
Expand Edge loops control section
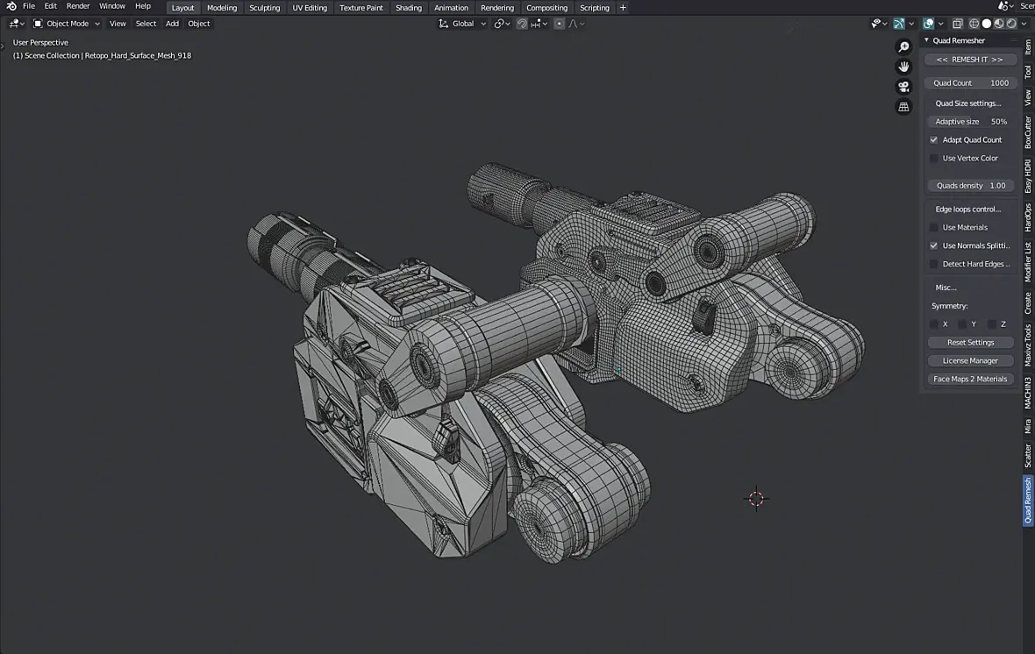click(967, 210)
